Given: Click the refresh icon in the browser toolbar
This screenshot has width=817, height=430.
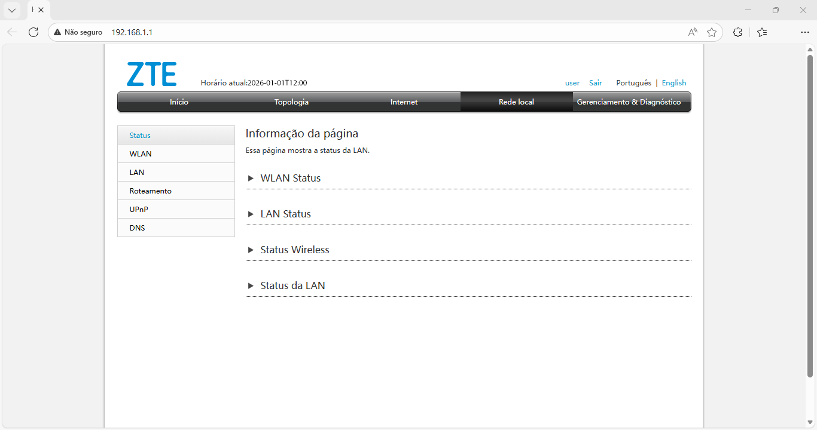Looking at the screenshot, I should [33, 32].
